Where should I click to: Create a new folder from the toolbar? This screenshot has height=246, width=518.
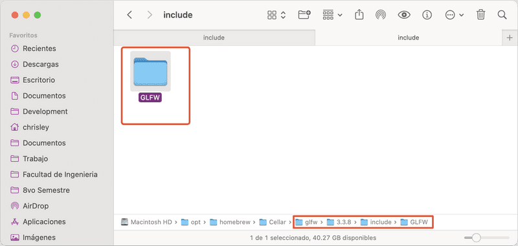pos(304,15)
